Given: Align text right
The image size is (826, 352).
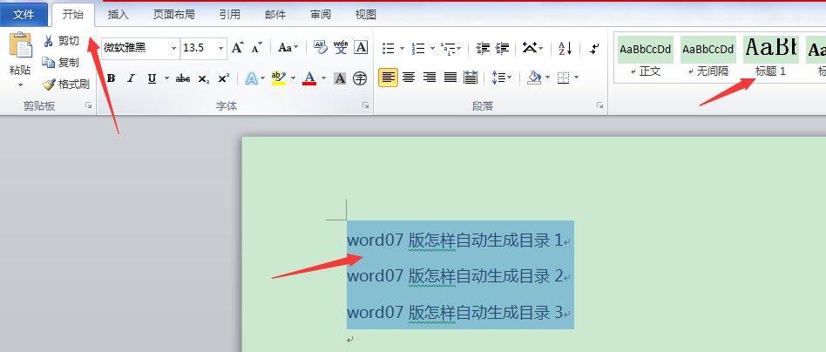Looking at the screenshot, I should pos(430,78).
